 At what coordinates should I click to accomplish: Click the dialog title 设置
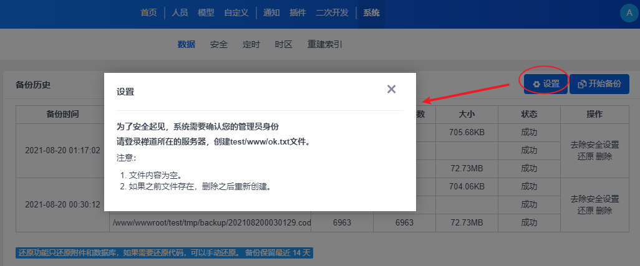click(125, 92)
